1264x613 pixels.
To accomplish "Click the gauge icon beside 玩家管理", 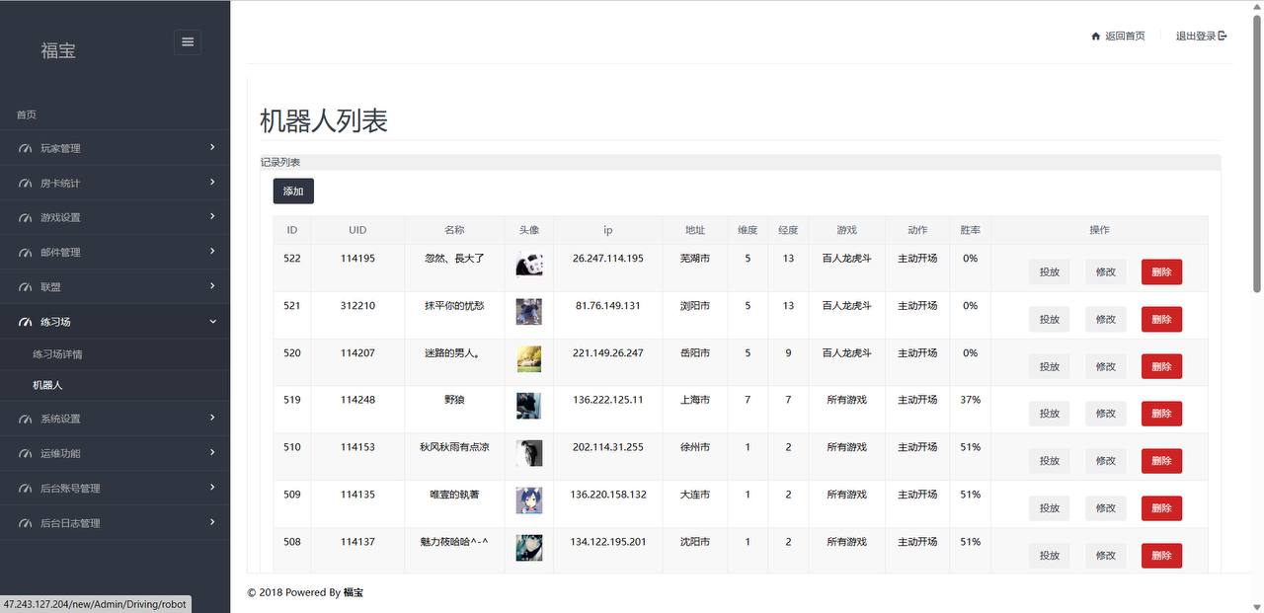I will pos(26,148).
